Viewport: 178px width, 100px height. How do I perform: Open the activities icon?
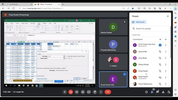tap(163, 92)
